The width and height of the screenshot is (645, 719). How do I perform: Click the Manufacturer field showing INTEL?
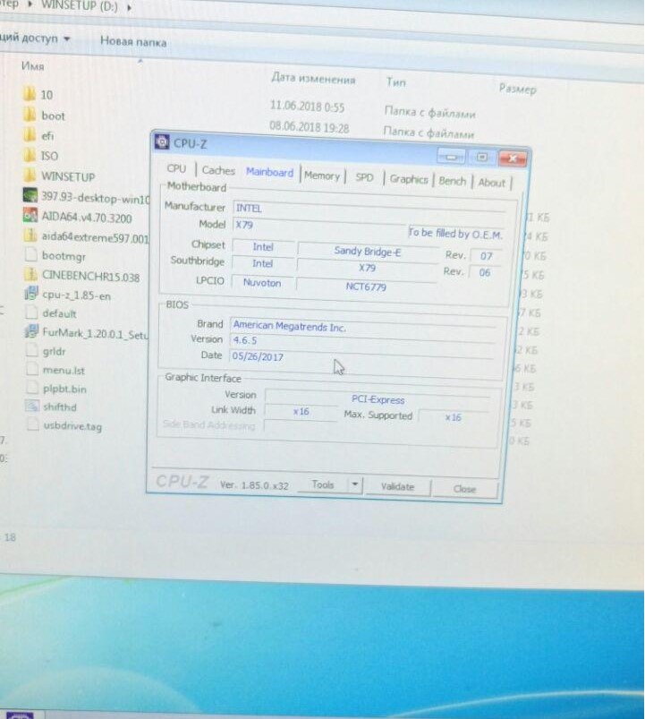tap(369, 210)
